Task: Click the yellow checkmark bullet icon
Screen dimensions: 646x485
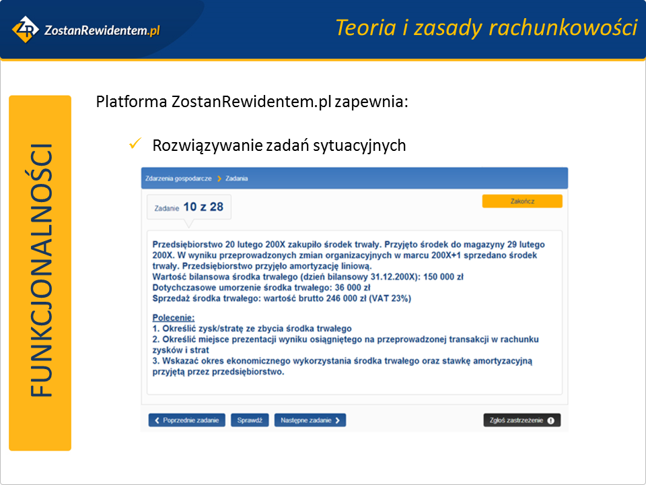Action: click(x=133, y=143)
